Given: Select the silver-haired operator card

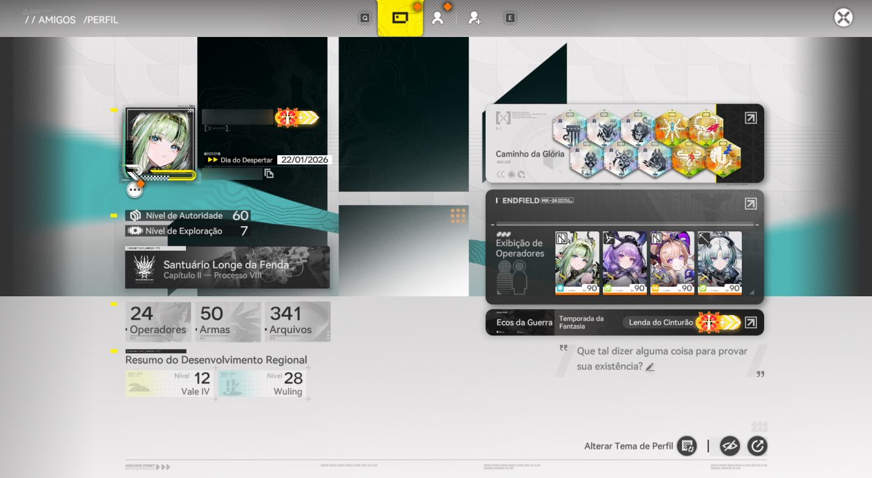Looking at the screenshot, I should 719,263.
